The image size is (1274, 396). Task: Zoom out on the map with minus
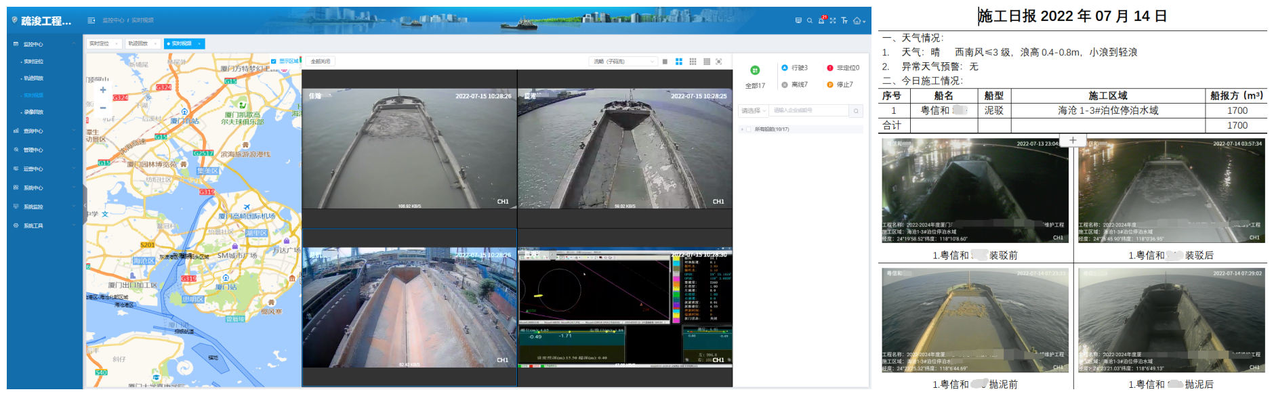click(103, 108)
